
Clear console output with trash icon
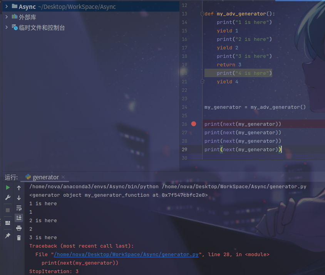19,238
